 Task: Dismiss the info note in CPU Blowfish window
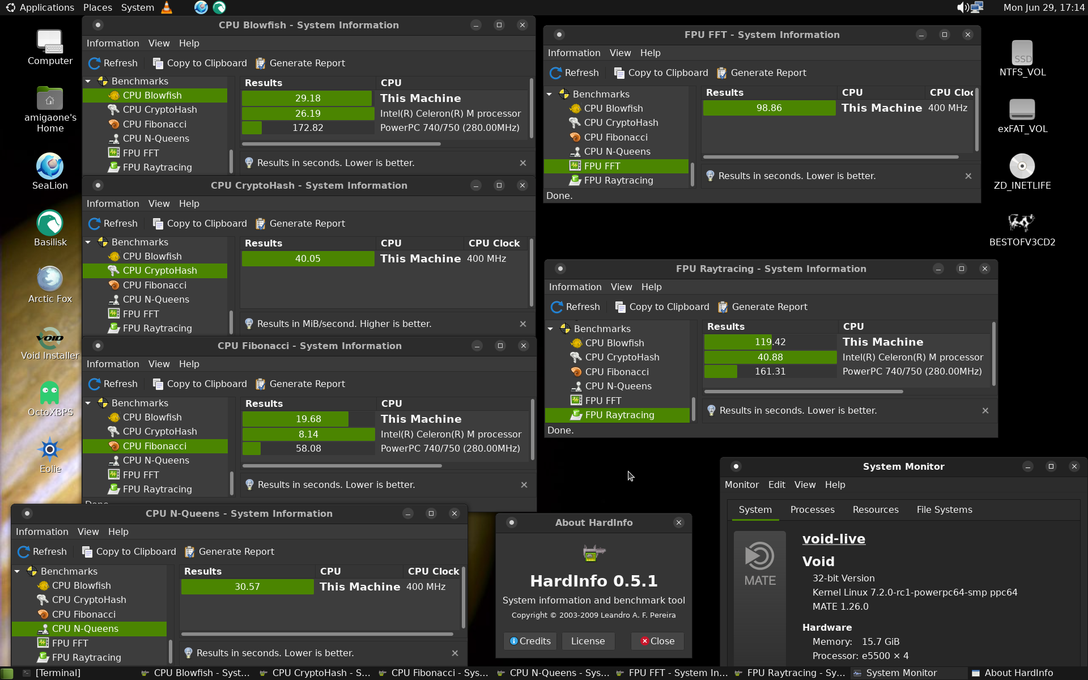[x=523, y=163]
